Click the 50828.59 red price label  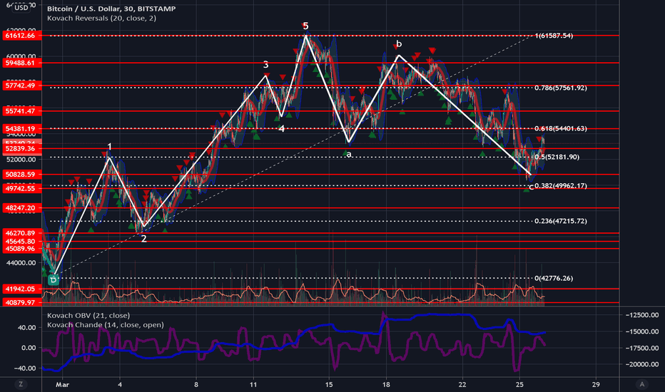coord(22,174)
